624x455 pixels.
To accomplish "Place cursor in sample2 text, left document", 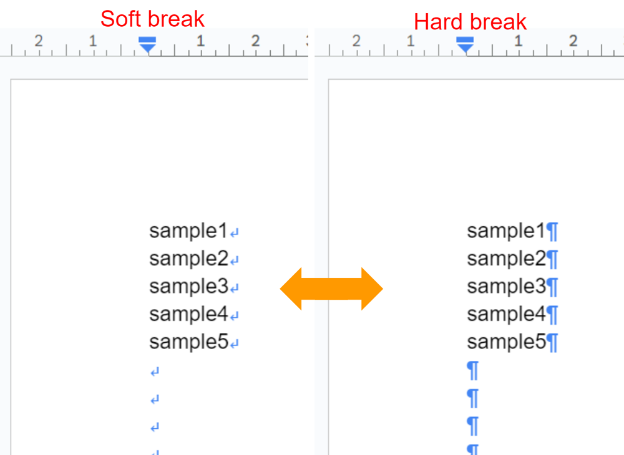I will (x=188, y=259).
